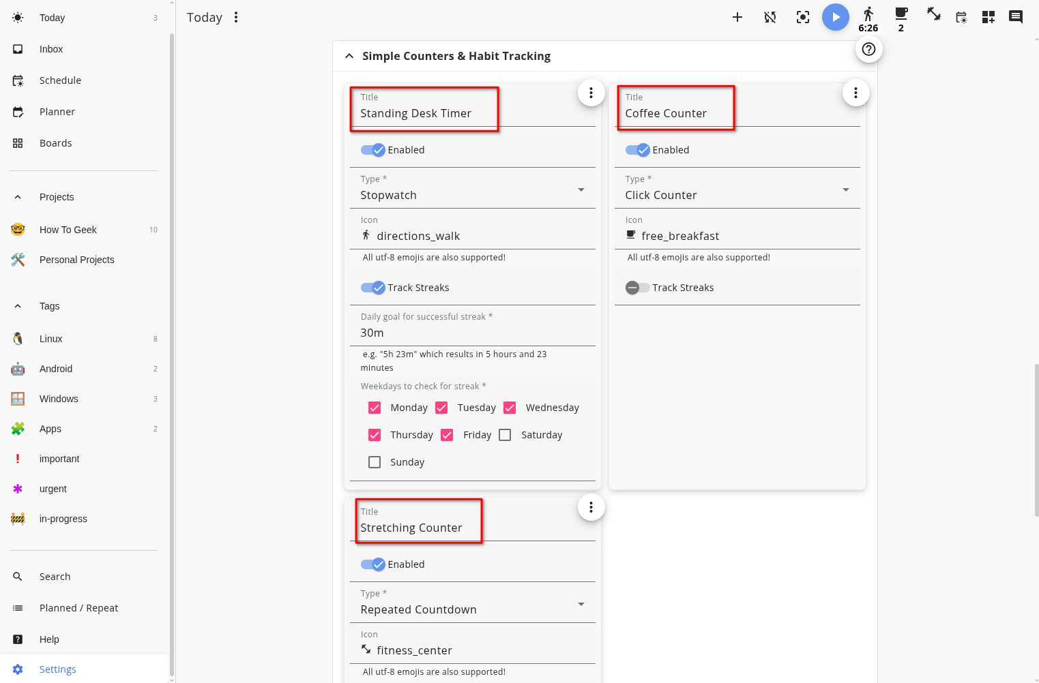Viewport: 1039px width, 683px height.
Task: Click the Android robot tag icon
Action: 18,369
